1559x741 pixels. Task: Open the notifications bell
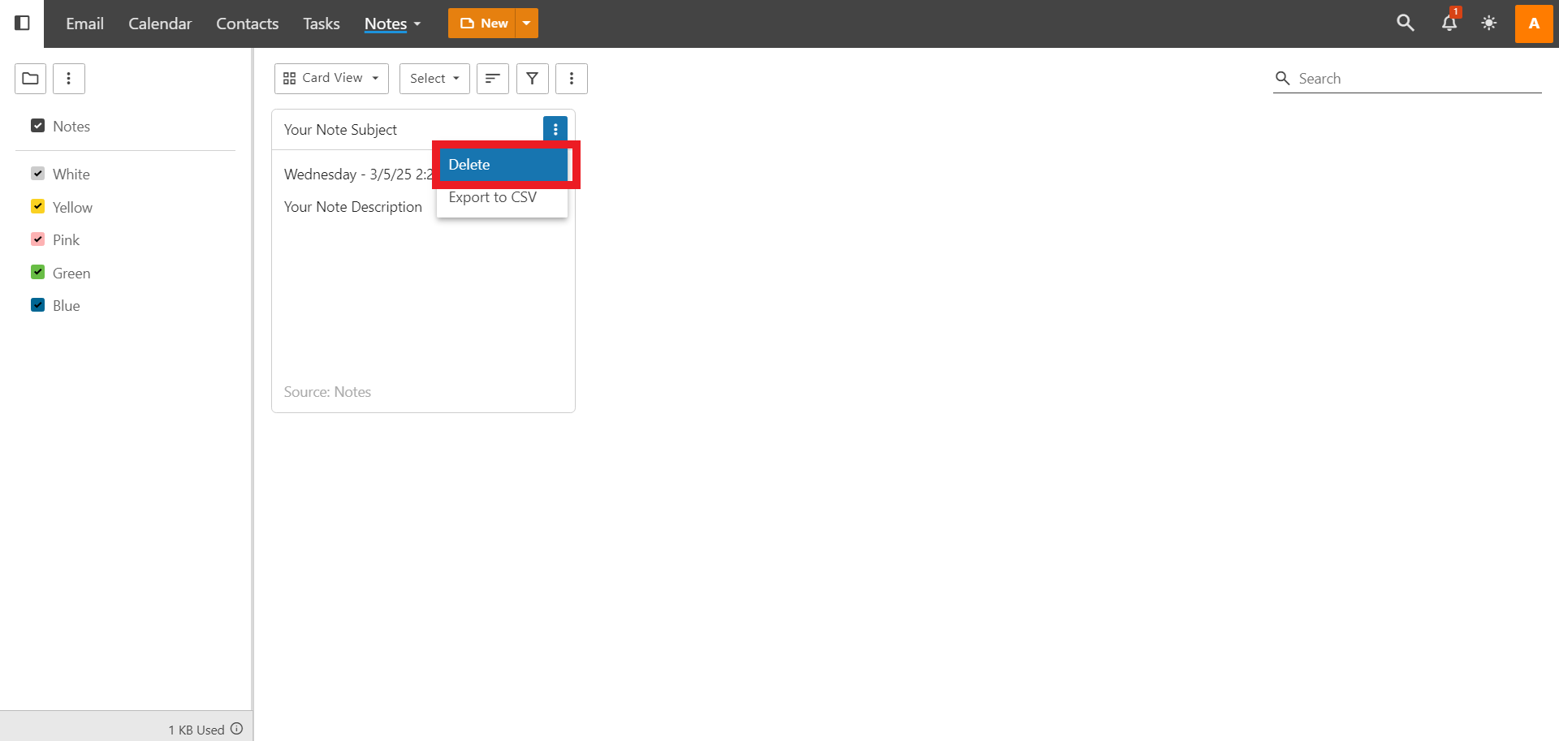(x=1449, y=23)
